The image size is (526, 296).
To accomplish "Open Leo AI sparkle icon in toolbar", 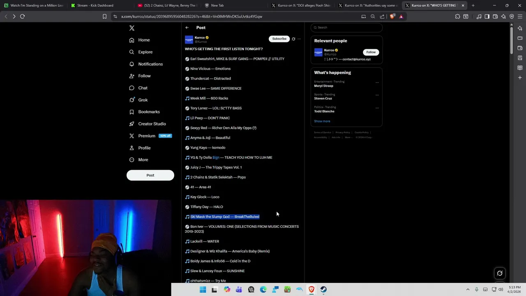I will click(x=503, y=16).
